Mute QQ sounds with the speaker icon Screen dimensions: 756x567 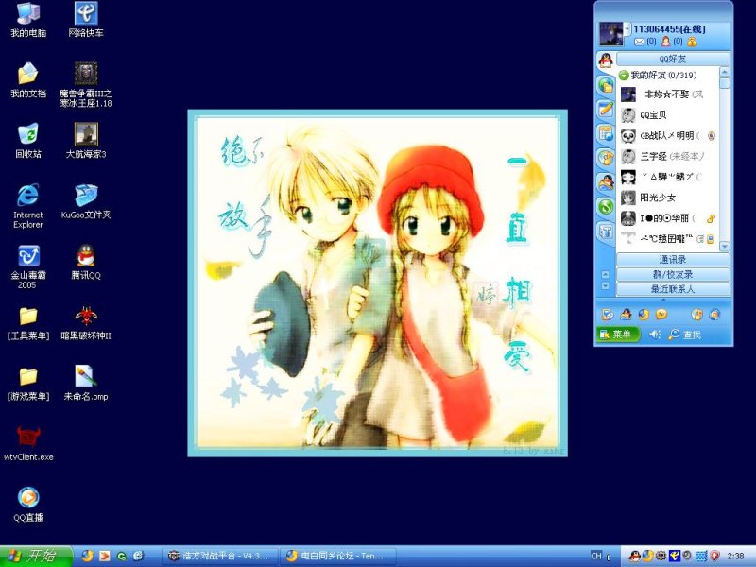(655, 335)
